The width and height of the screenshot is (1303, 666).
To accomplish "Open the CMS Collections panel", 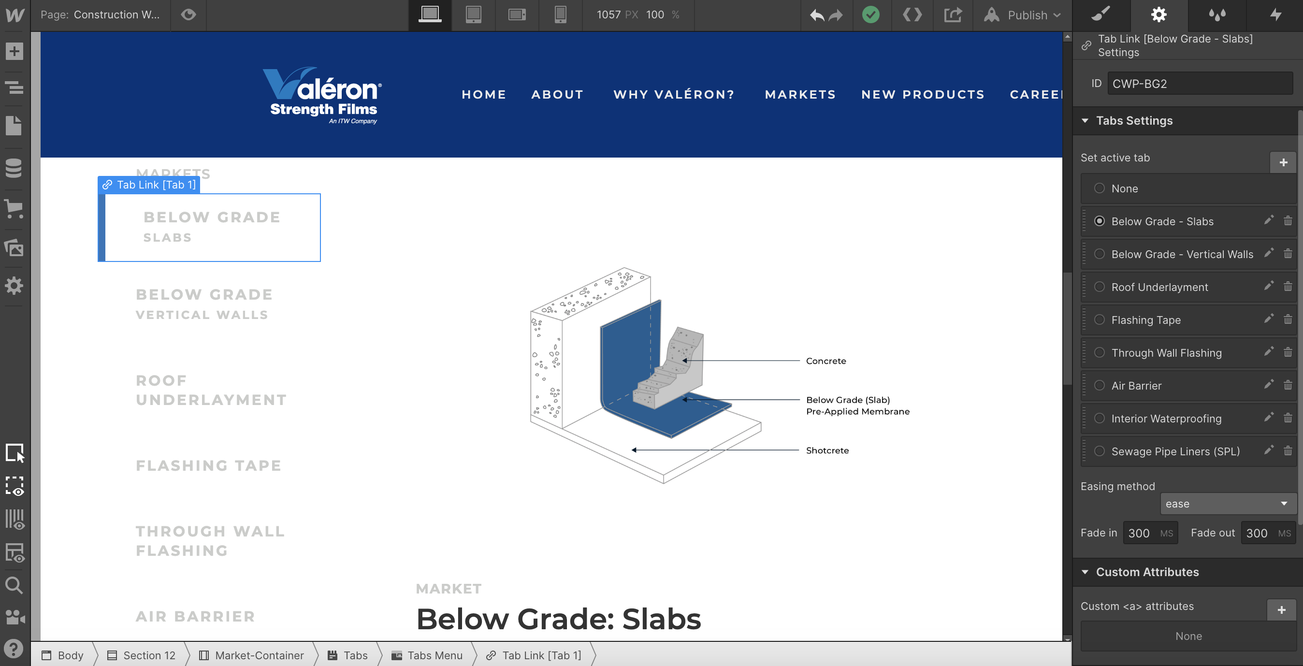I will [14, 168].
